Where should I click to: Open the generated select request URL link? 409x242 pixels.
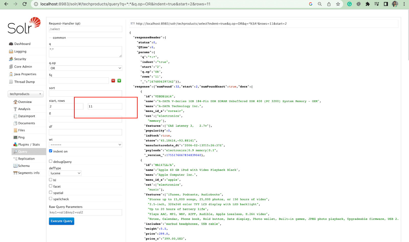211,24
